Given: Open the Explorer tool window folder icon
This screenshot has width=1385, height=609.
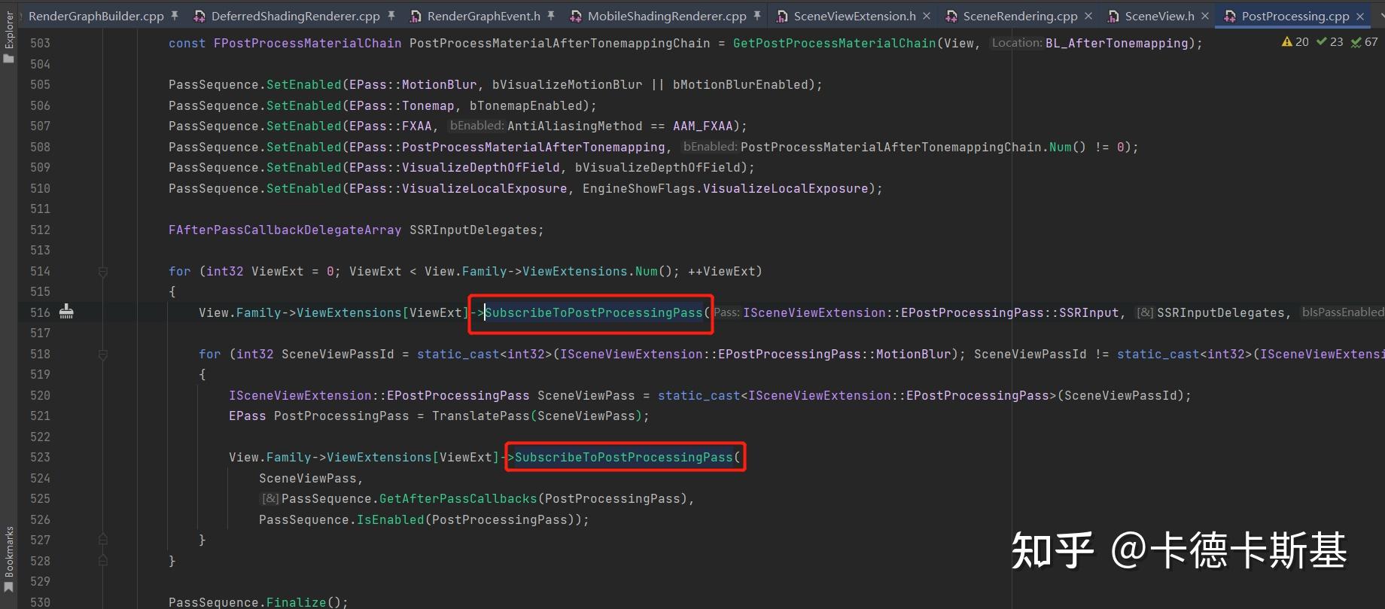Looking at the screenshot, I should [x=9, y=58].
